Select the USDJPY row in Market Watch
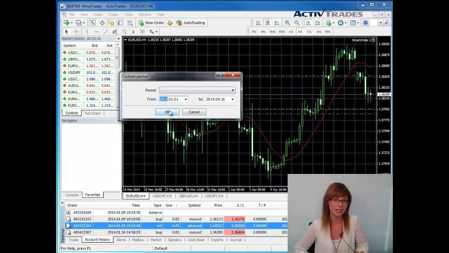This screenshot has width=449, height=253. [88, 72]
